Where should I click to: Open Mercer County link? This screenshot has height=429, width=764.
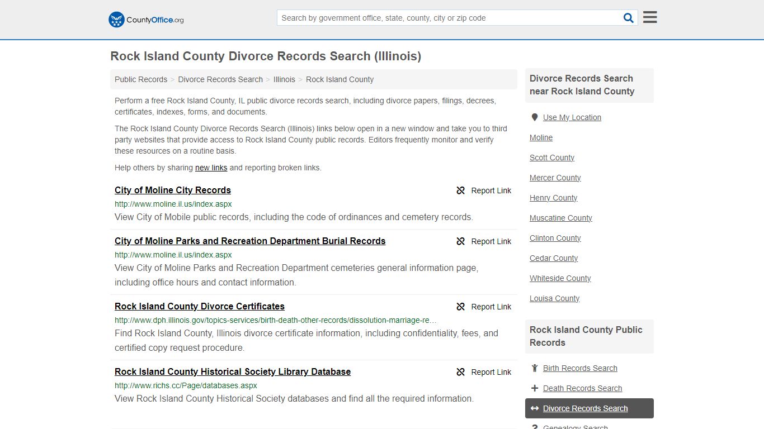[x=555, y=178]
